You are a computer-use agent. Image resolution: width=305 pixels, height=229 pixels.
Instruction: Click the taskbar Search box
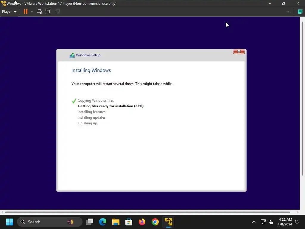pyautogui.click(x=50, y=222)
